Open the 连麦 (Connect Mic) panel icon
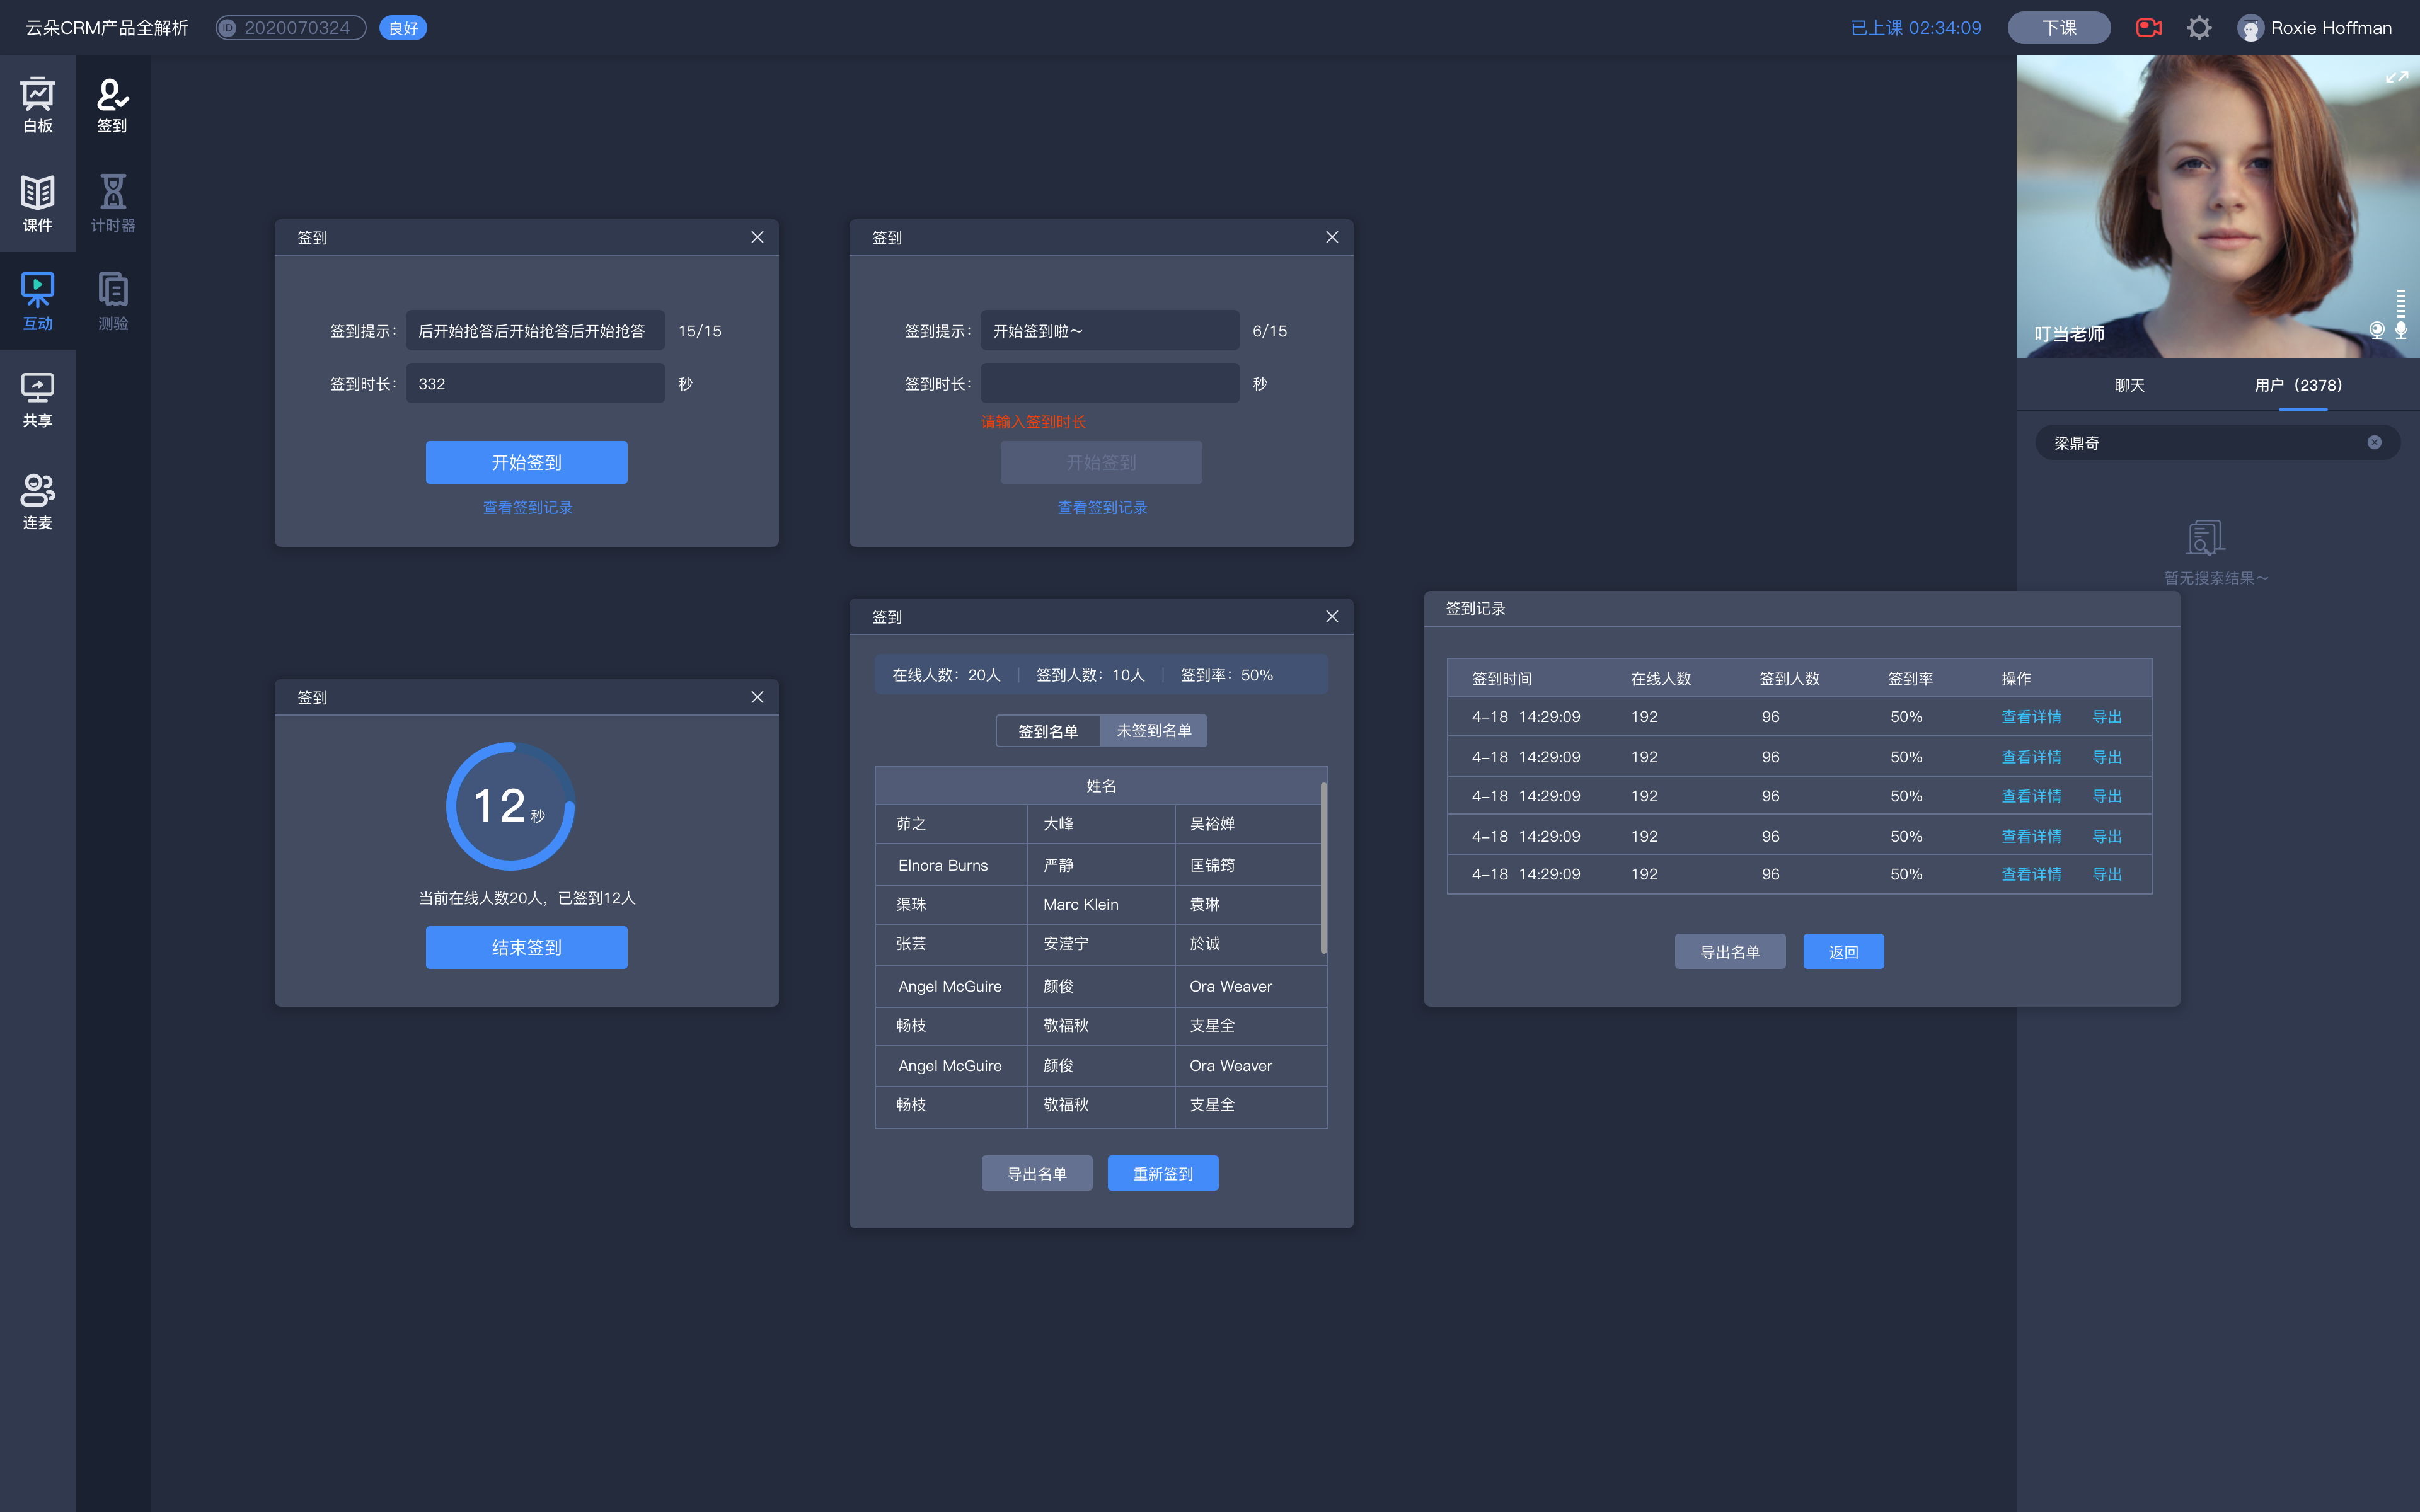This screenshot has height=1512, width=2420. pyautogui.click(x=38, y=496)
